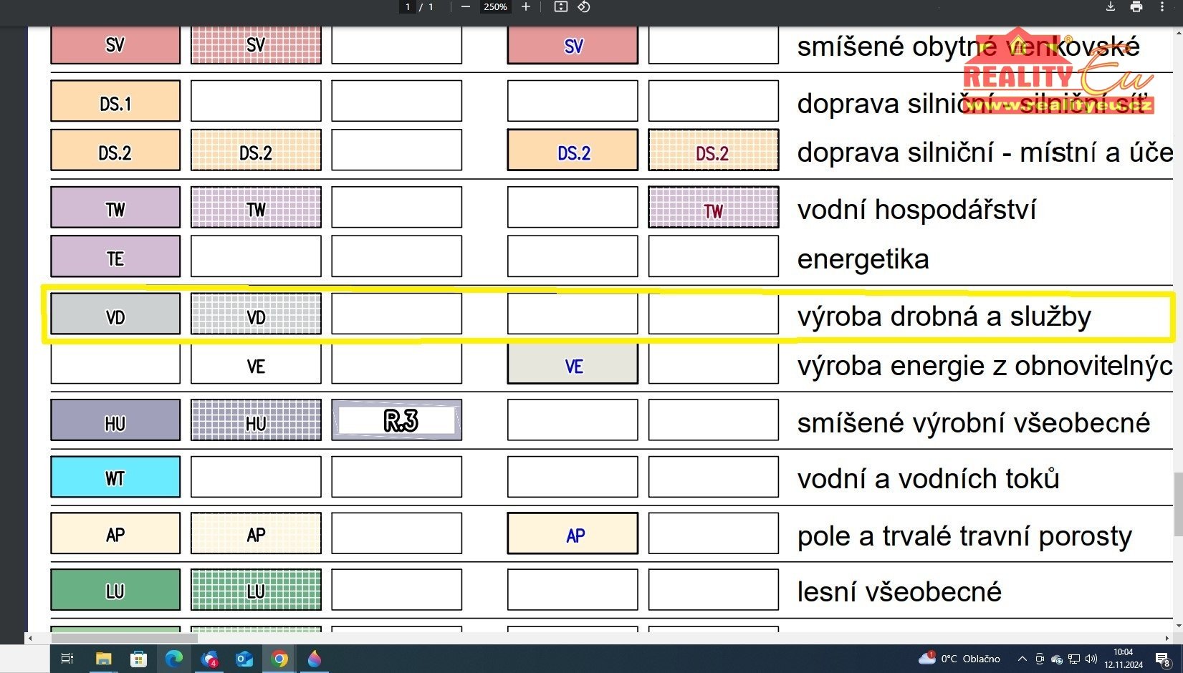Screen dimensions: 1183x673
Task: Print the PDF document
Action: coord(1136,7)
